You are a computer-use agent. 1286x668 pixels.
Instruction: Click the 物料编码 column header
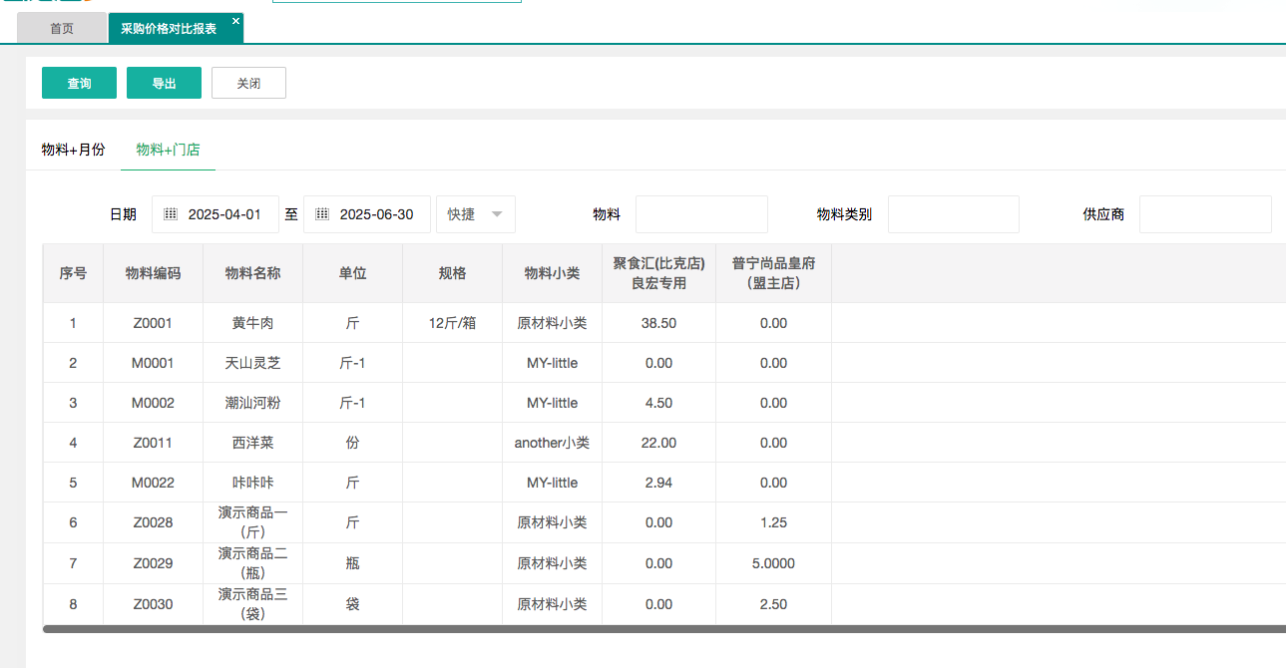pyautogui.click(x=153, y=273)
